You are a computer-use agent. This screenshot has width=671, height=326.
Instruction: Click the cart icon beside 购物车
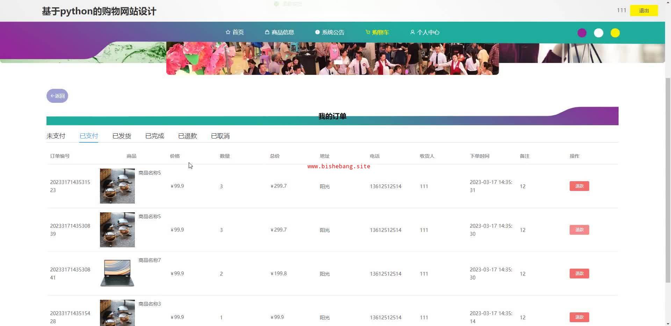click(x=368, y=32)
